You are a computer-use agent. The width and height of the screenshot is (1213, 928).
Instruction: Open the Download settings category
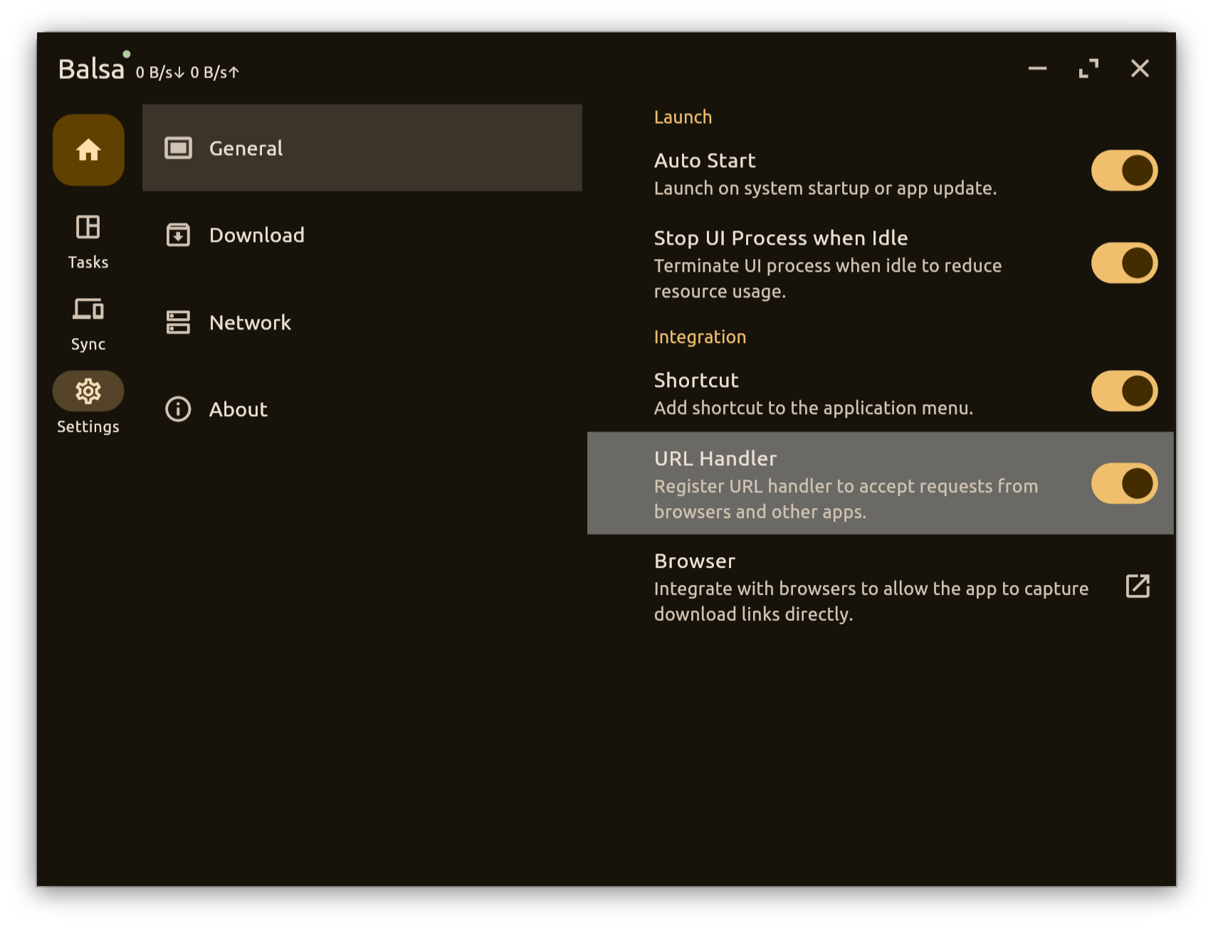tap(256, 235)
